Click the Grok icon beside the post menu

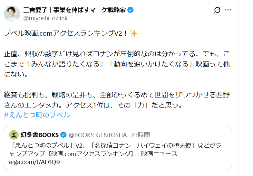click(217, 10)
